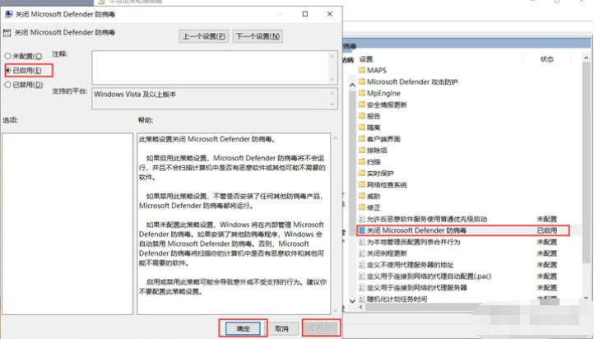Screen dimensions: 594x339
Task: Select the Microsoft Defender 攻击防护 folder icon
Action: coord(361,82)
